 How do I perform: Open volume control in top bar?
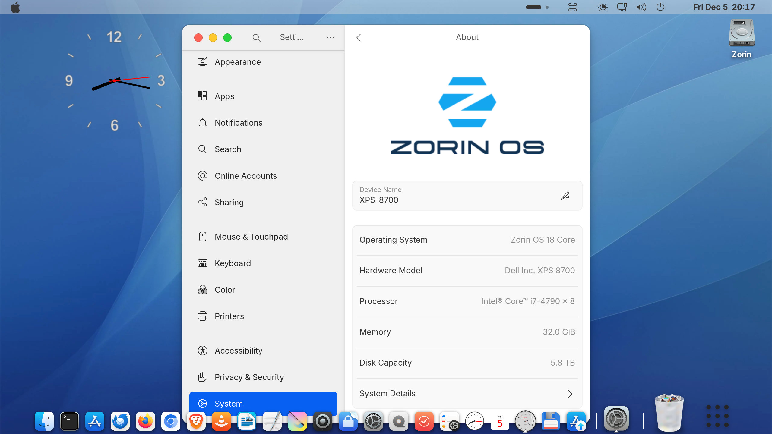coord(641,7)
